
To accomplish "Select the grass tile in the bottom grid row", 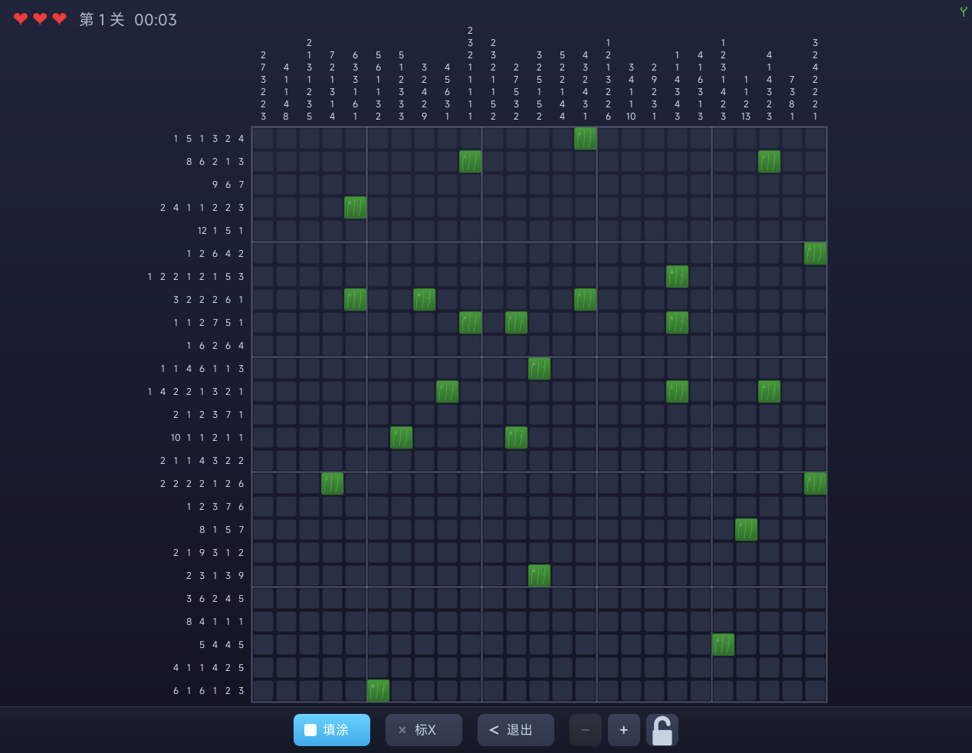I will pyautogui.click(x=378, y=691).
